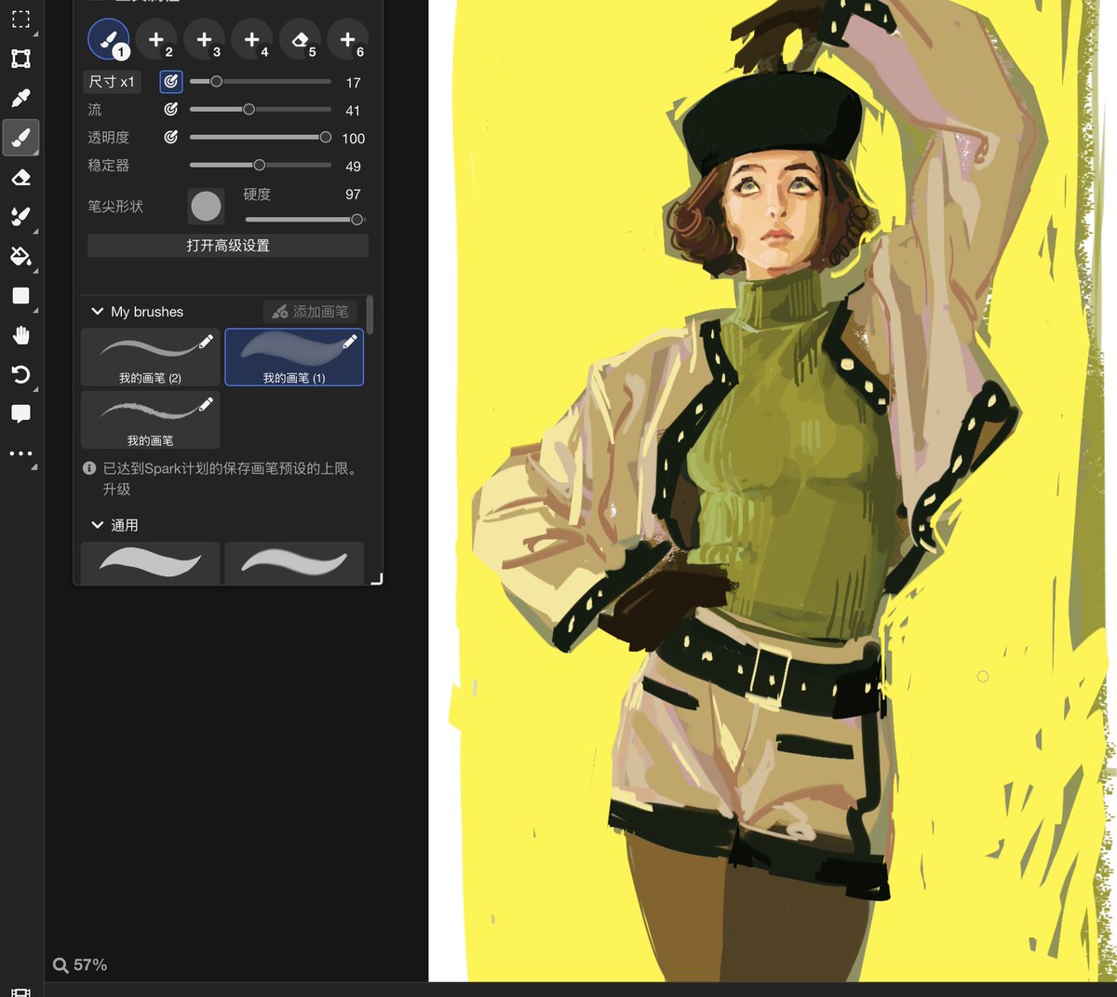Image resolution: width=1117 pixels, height=997 pixels.
Task: Select the Eraser tool in the left toolbar
Action: click(20, 177)
